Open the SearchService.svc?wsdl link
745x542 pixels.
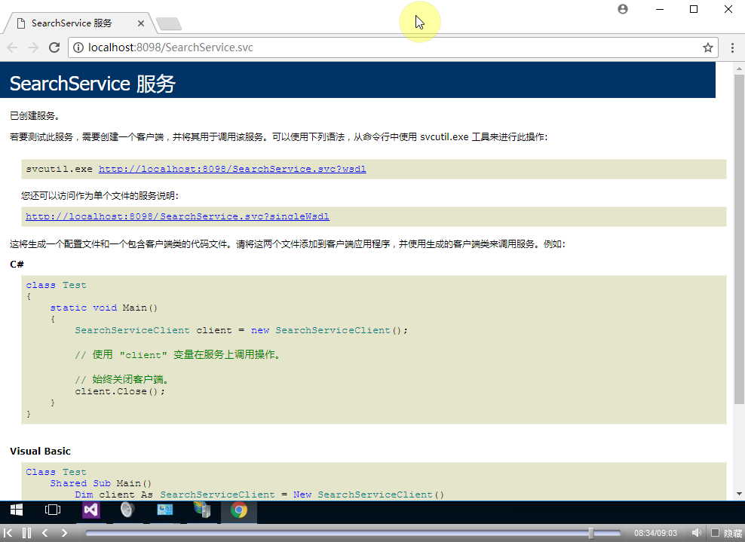232,169
